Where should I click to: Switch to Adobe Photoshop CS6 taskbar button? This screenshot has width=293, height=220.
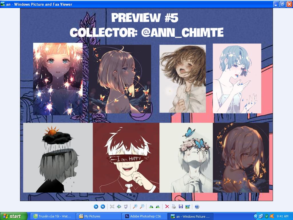144,216
